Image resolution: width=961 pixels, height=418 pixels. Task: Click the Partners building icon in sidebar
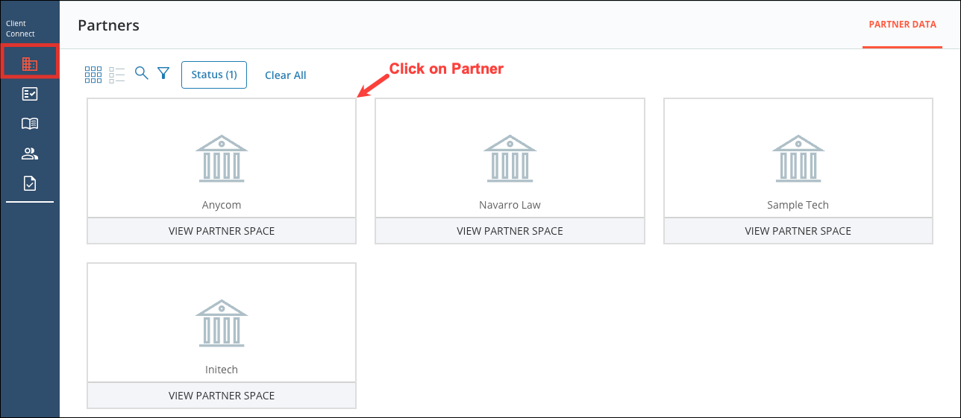pyautogui.click(x=30, y=64)
